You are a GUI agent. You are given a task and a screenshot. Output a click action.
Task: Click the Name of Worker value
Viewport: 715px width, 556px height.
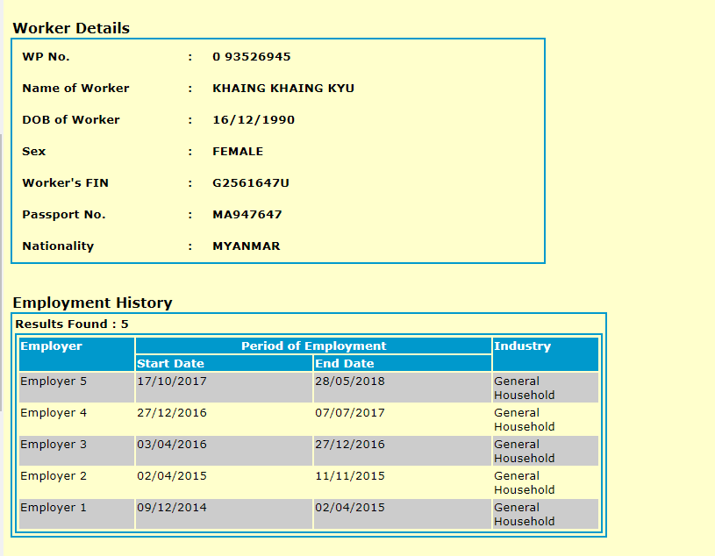[282, 89]
